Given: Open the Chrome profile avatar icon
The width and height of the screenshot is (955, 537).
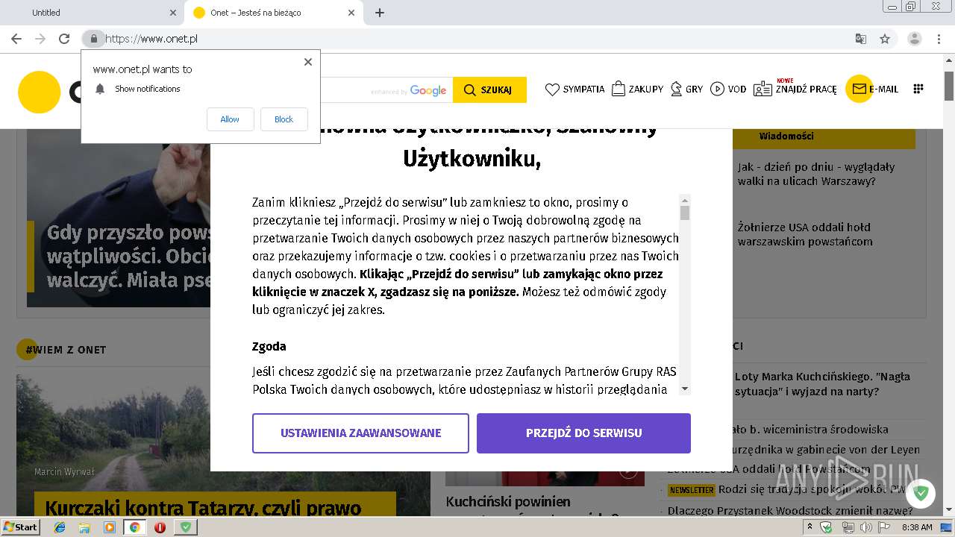Looking at the screenshot, I should [915, 39].
